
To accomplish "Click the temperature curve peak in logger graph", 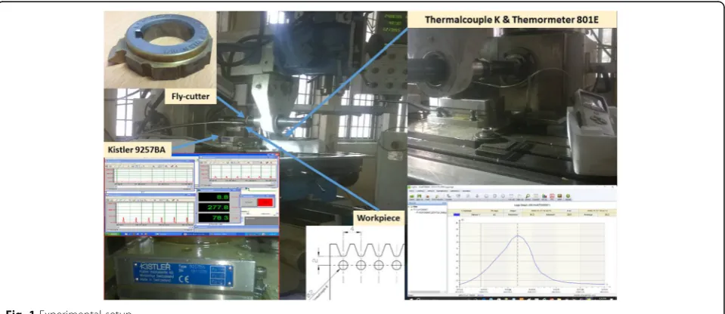I will (x=517, y=236).
